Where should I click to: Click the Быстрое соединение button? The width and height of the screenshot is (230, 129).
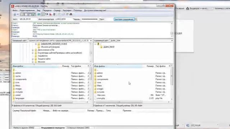pyautogui.click(x=124, y=19)
